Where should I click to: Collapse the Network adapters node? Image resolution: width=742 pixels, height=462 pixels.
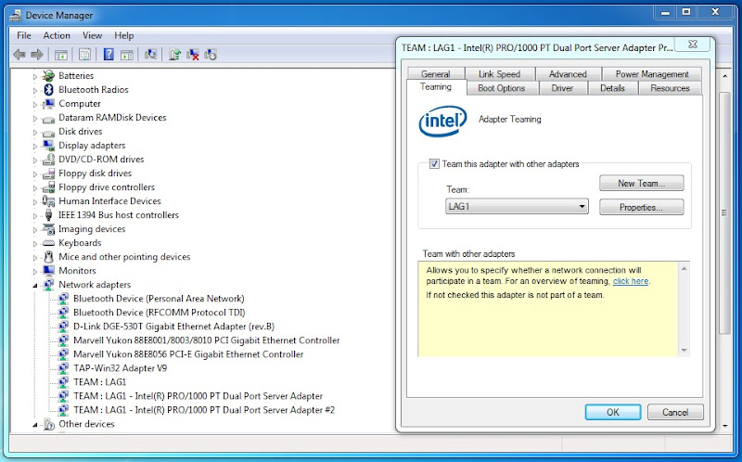tap(34, 286)
